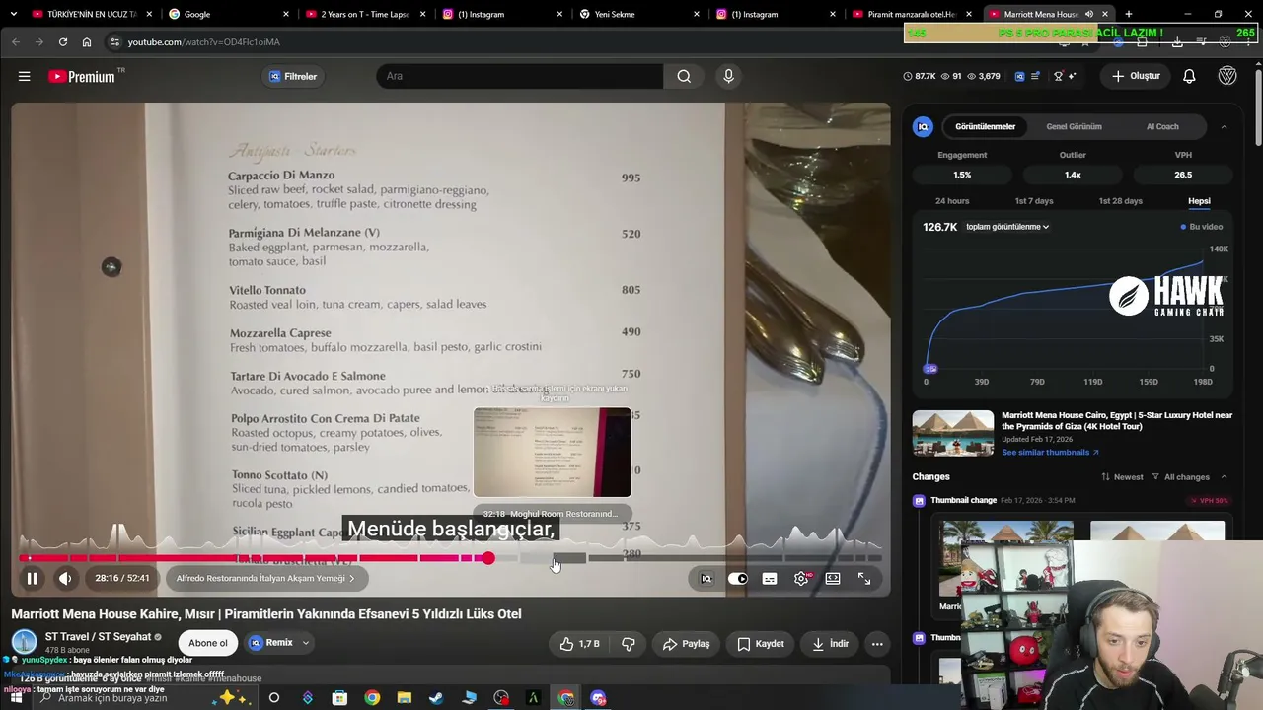Open the Marriott Mena House thumbnail in vidIQ panel
The image size is (1263, 710).
point(953,433)
